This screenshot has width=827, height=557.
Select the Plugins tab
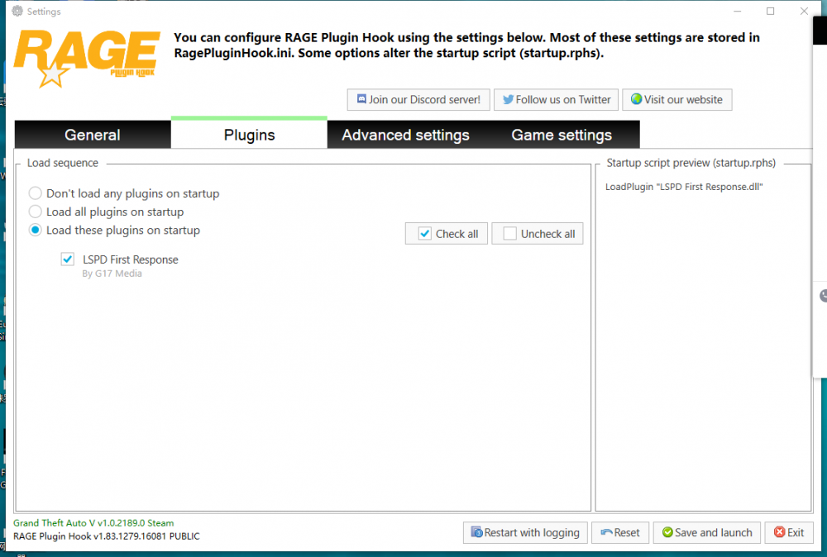click(x=249, y=135)
